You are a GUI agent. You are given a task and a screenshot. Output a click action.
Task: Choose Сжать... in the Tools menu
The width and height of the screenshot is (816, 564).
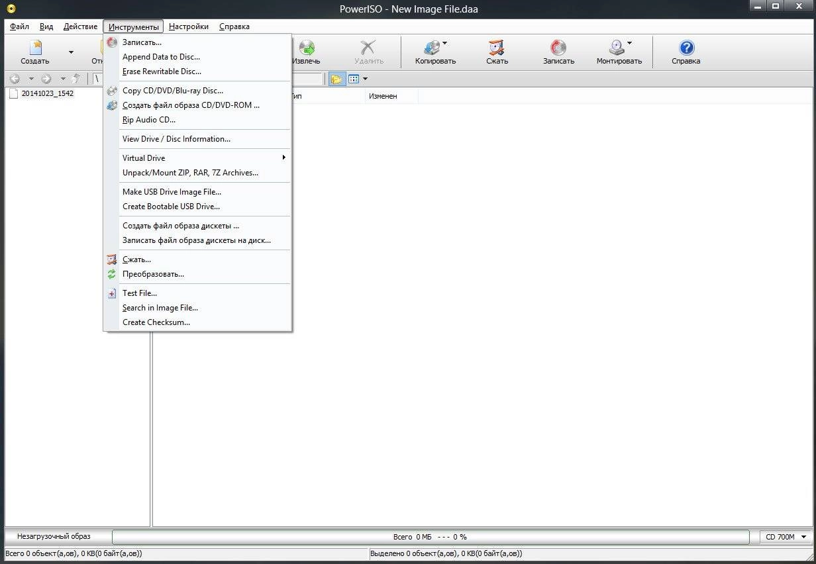[197, 259]
